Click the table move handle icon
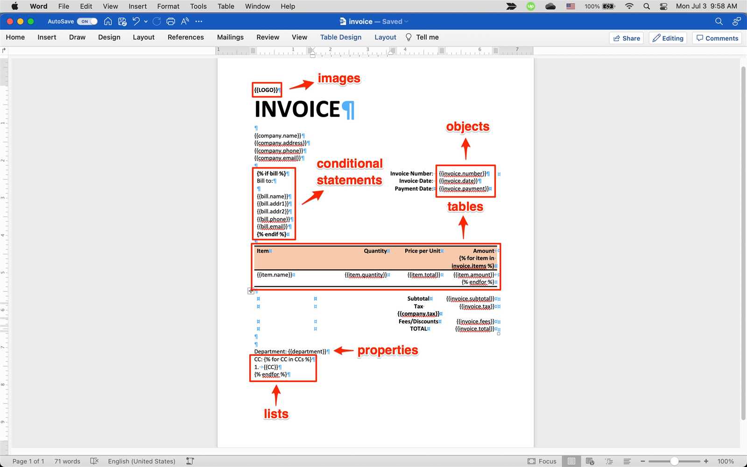The image size is (747, 467). 251,291
